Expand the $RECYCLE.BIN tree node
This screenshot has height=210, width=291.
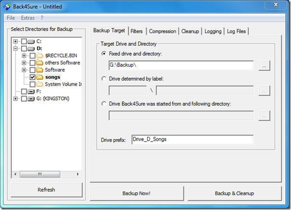(24, 56)
